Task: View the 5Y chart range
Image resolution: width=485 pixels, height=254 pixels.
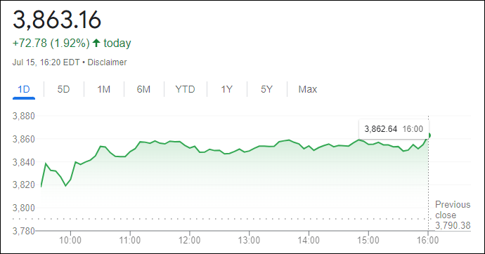Action: tap(266, 90)
